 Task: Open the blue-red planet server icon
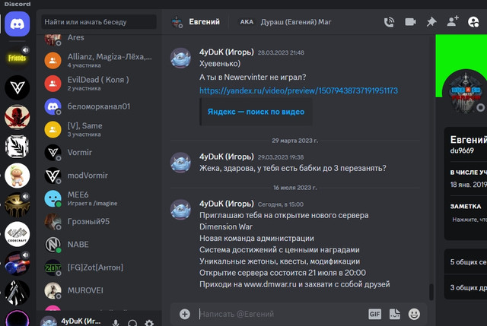[17, 264]
